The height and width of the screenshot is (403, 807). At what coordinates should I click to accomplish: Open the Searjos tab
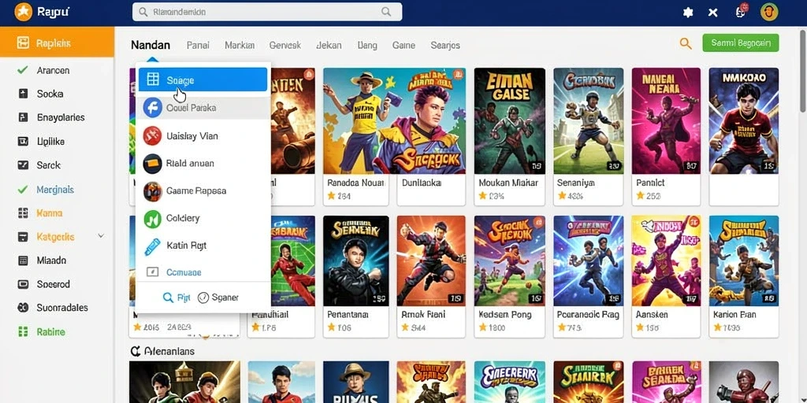[x=445, y=45]
